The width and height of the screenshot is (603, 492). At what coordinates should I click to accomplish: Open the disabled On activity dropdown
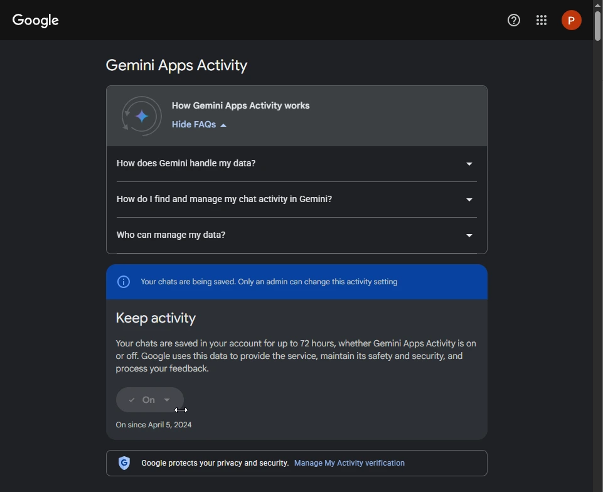tap(149, 400)
